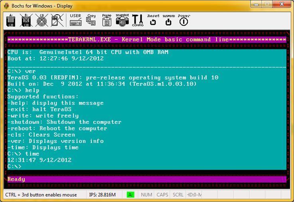Screen dimensions: 294x202
Task: Click the 'CPU is: GenuineIntel' line
Action: [x=88, y=52]
